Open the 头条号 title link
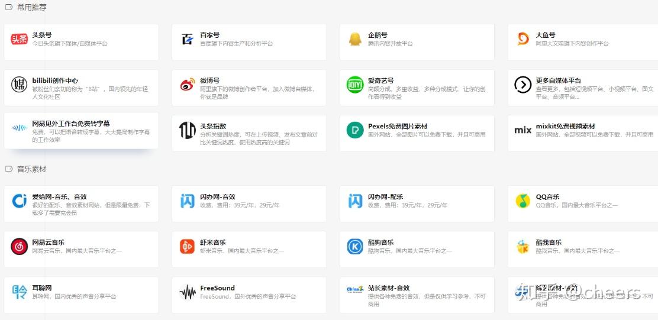Screen dimensions: 658x320 42,35
